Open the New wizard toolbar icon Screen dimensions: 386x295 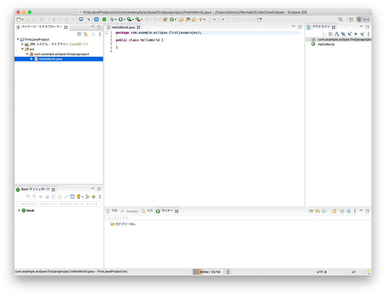pyautogui.click(x=19, y=19)
